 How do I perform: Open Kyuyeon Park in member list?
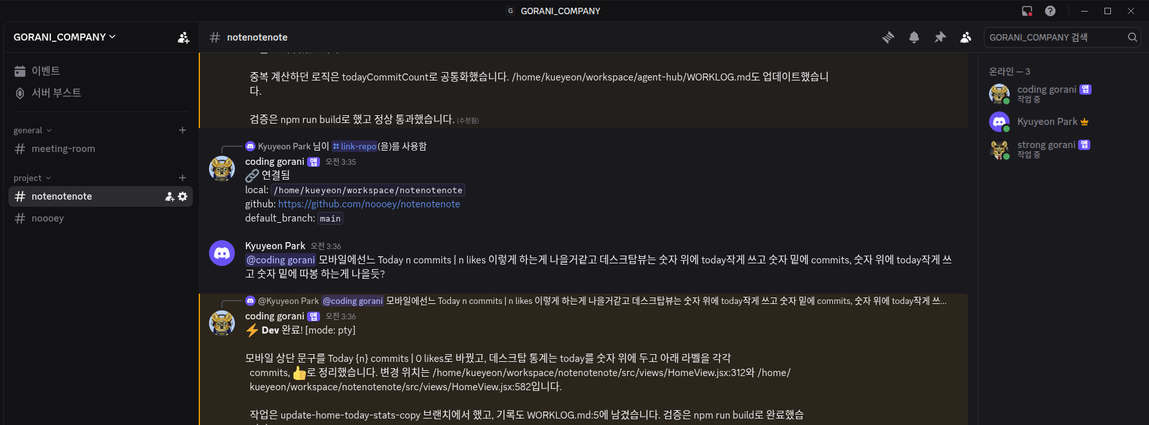tap(1062, 122)
